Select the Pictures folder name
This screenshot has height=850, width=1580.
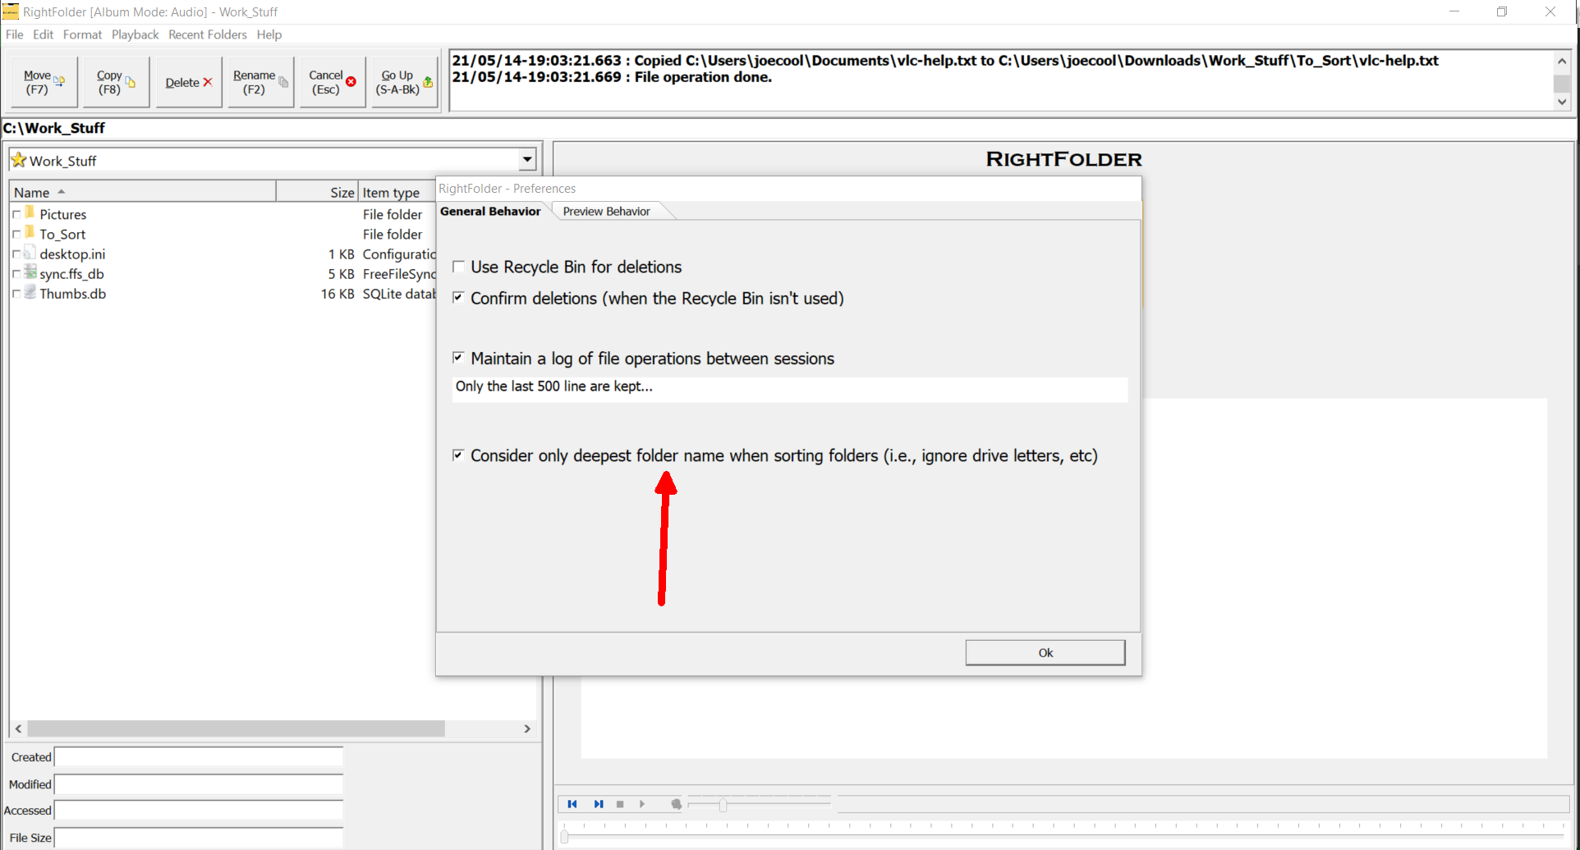[63, 214]
